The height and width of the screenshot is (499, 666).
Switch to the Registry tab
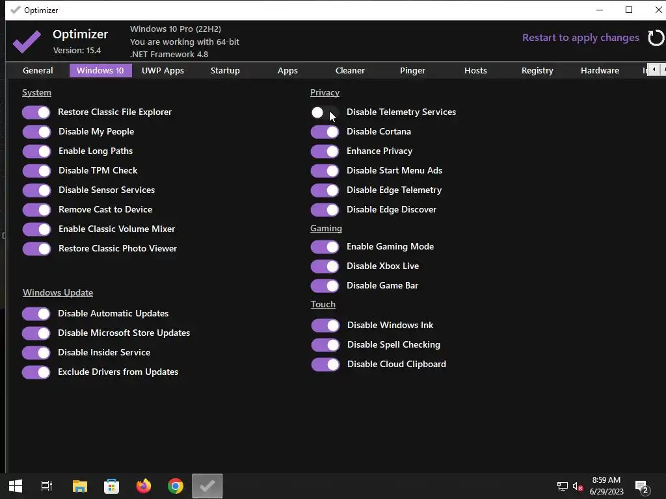pyautogui.click(x=537, y=70)
